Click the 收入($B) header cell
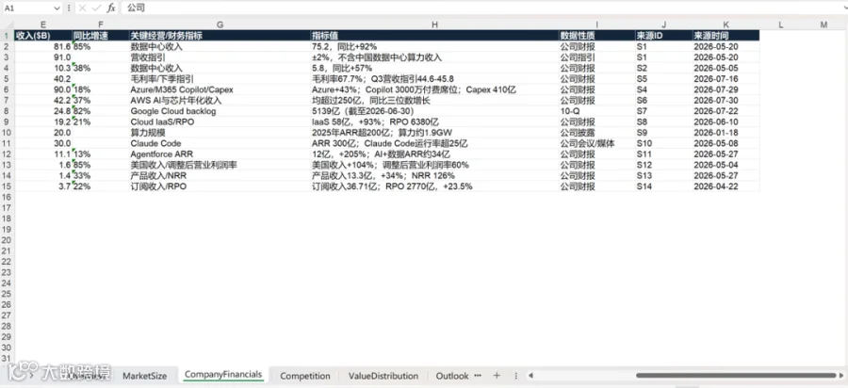Viewport: 848px width, 388px height. coord(43,36)
